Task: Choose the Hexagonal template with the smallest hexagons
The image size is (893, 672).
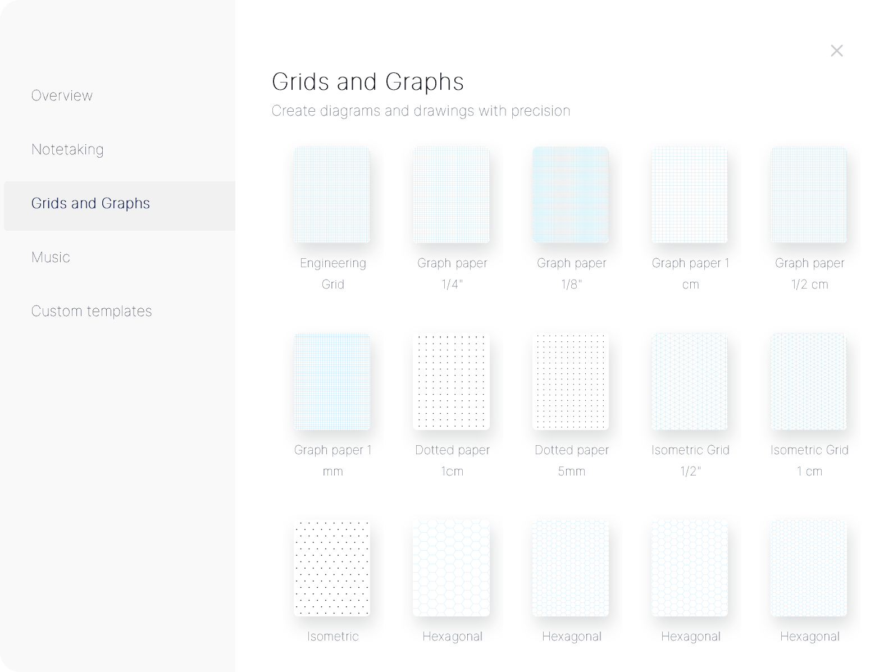Action: (809, 568)
